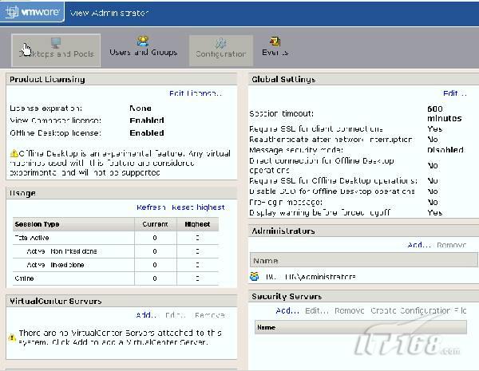Viewport: 479px width, 371px height.
Task: Switch to Users and Groups tab
Action: (x=143, y=47)
